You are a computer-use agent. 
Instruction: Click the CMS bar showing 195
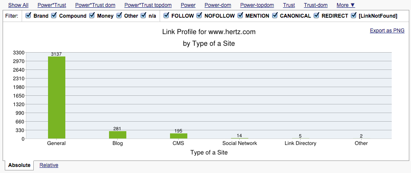coord(179,136)
